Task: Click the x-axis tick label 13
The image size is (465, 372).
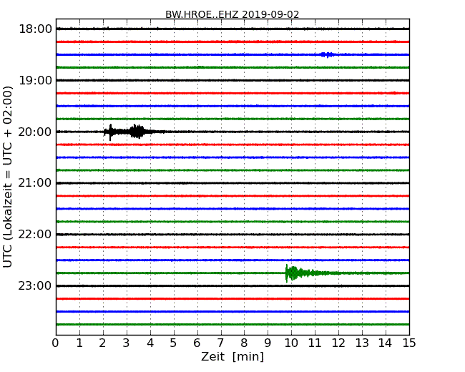Action: point(362,343)
